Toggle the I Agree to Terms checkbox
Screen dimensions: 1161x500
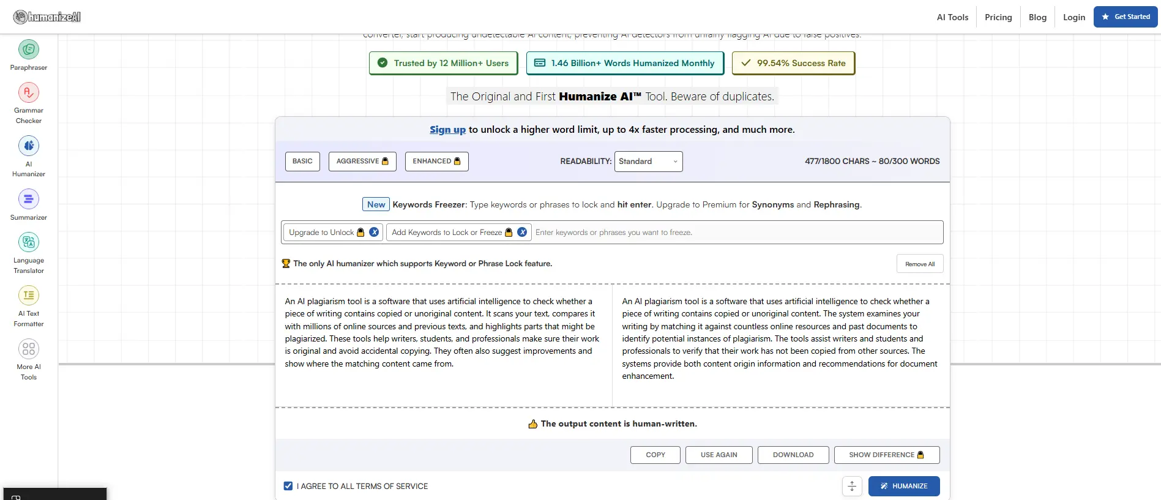pos(288,487)
